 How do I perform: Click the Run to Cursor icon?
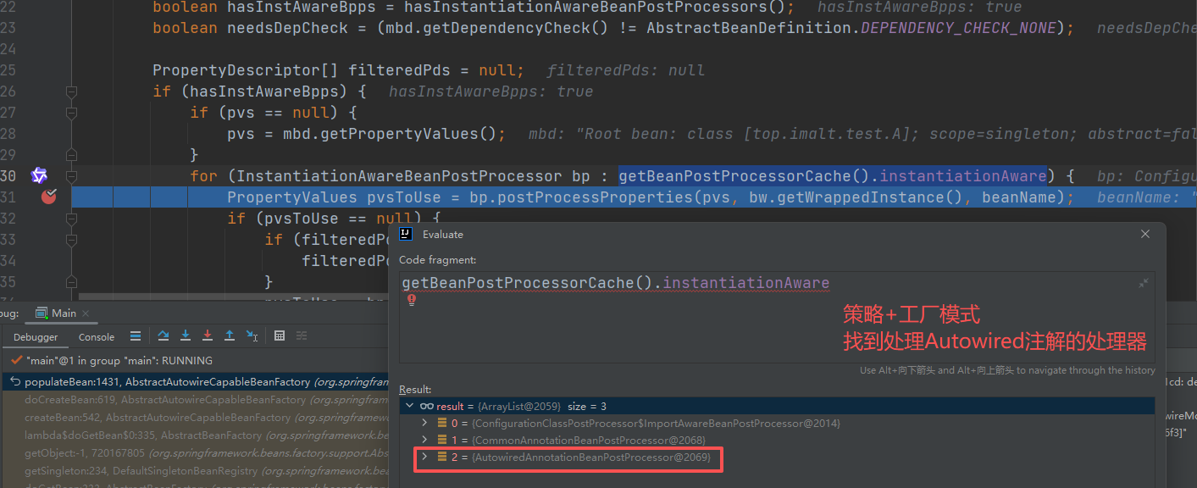[252, 336]
